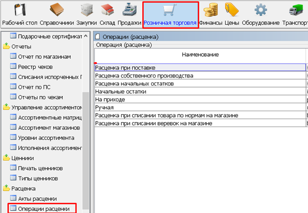Open the Продажи cash register icon
This screenshot has height=213, width=308.
[129, 10]
